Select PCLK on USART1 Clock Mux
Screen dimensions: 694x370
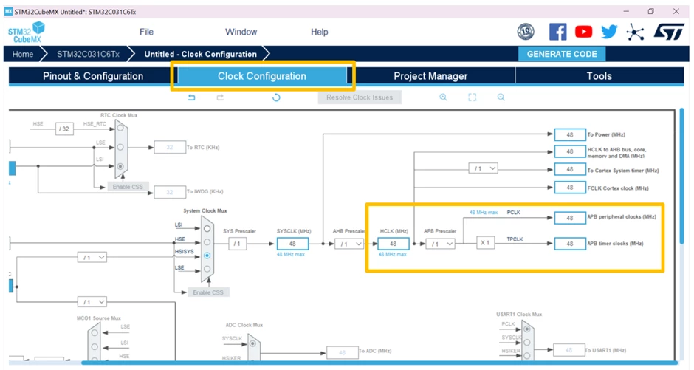[526, 329]
